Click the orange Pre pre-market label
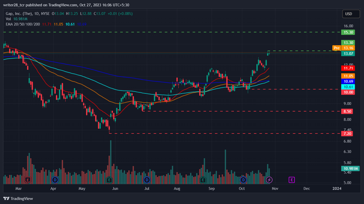Image resolution: width=364 pixels, height=204 pixels. (x=336, y=48)
